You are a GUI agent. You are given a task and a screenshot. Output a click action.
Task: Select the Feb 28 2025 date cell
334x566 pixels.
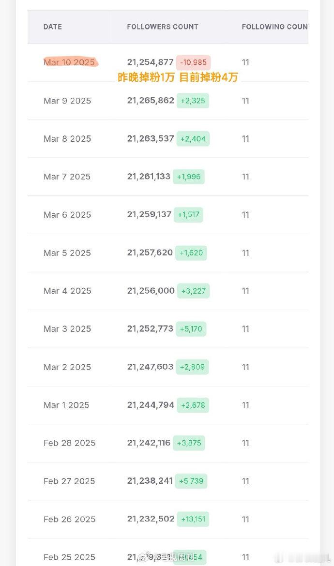click(69, 443)
